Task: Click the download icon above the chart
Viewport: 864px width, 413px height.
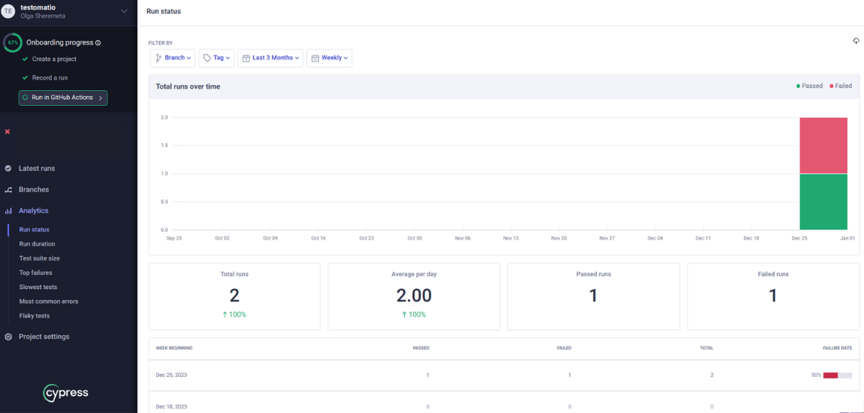Action: coord(856,41)
